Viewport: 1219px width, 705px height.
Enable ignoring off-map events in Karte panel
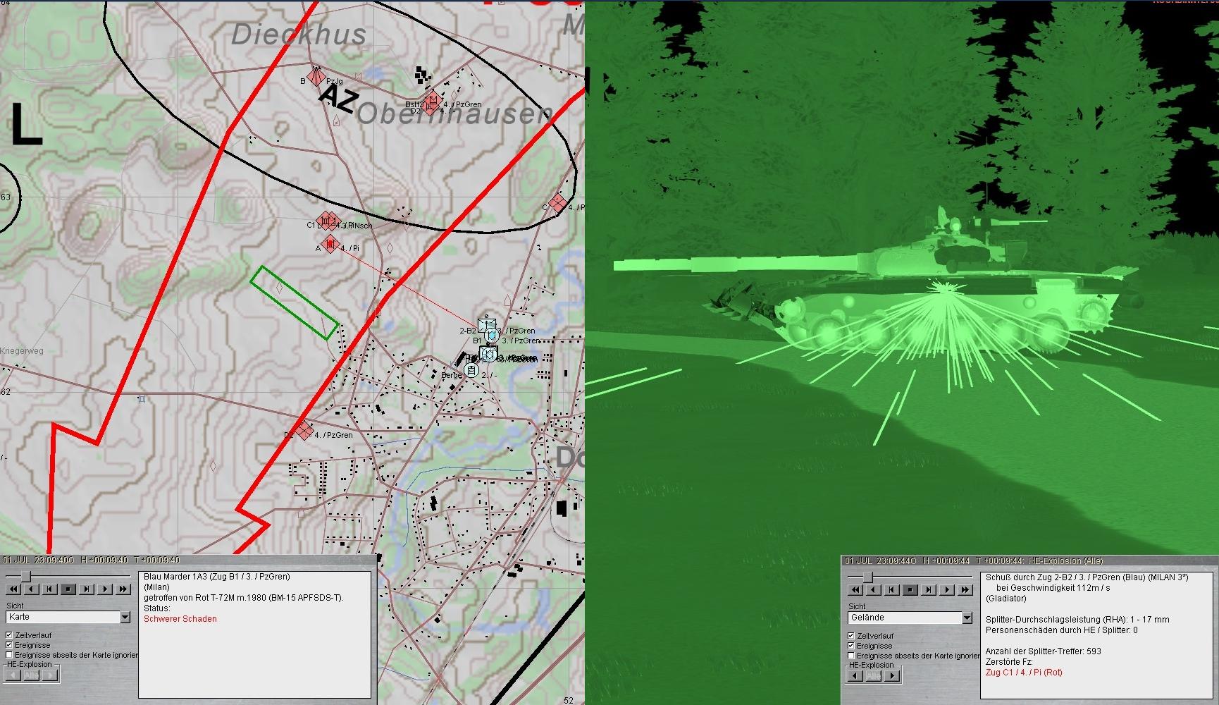pos(9,655)
